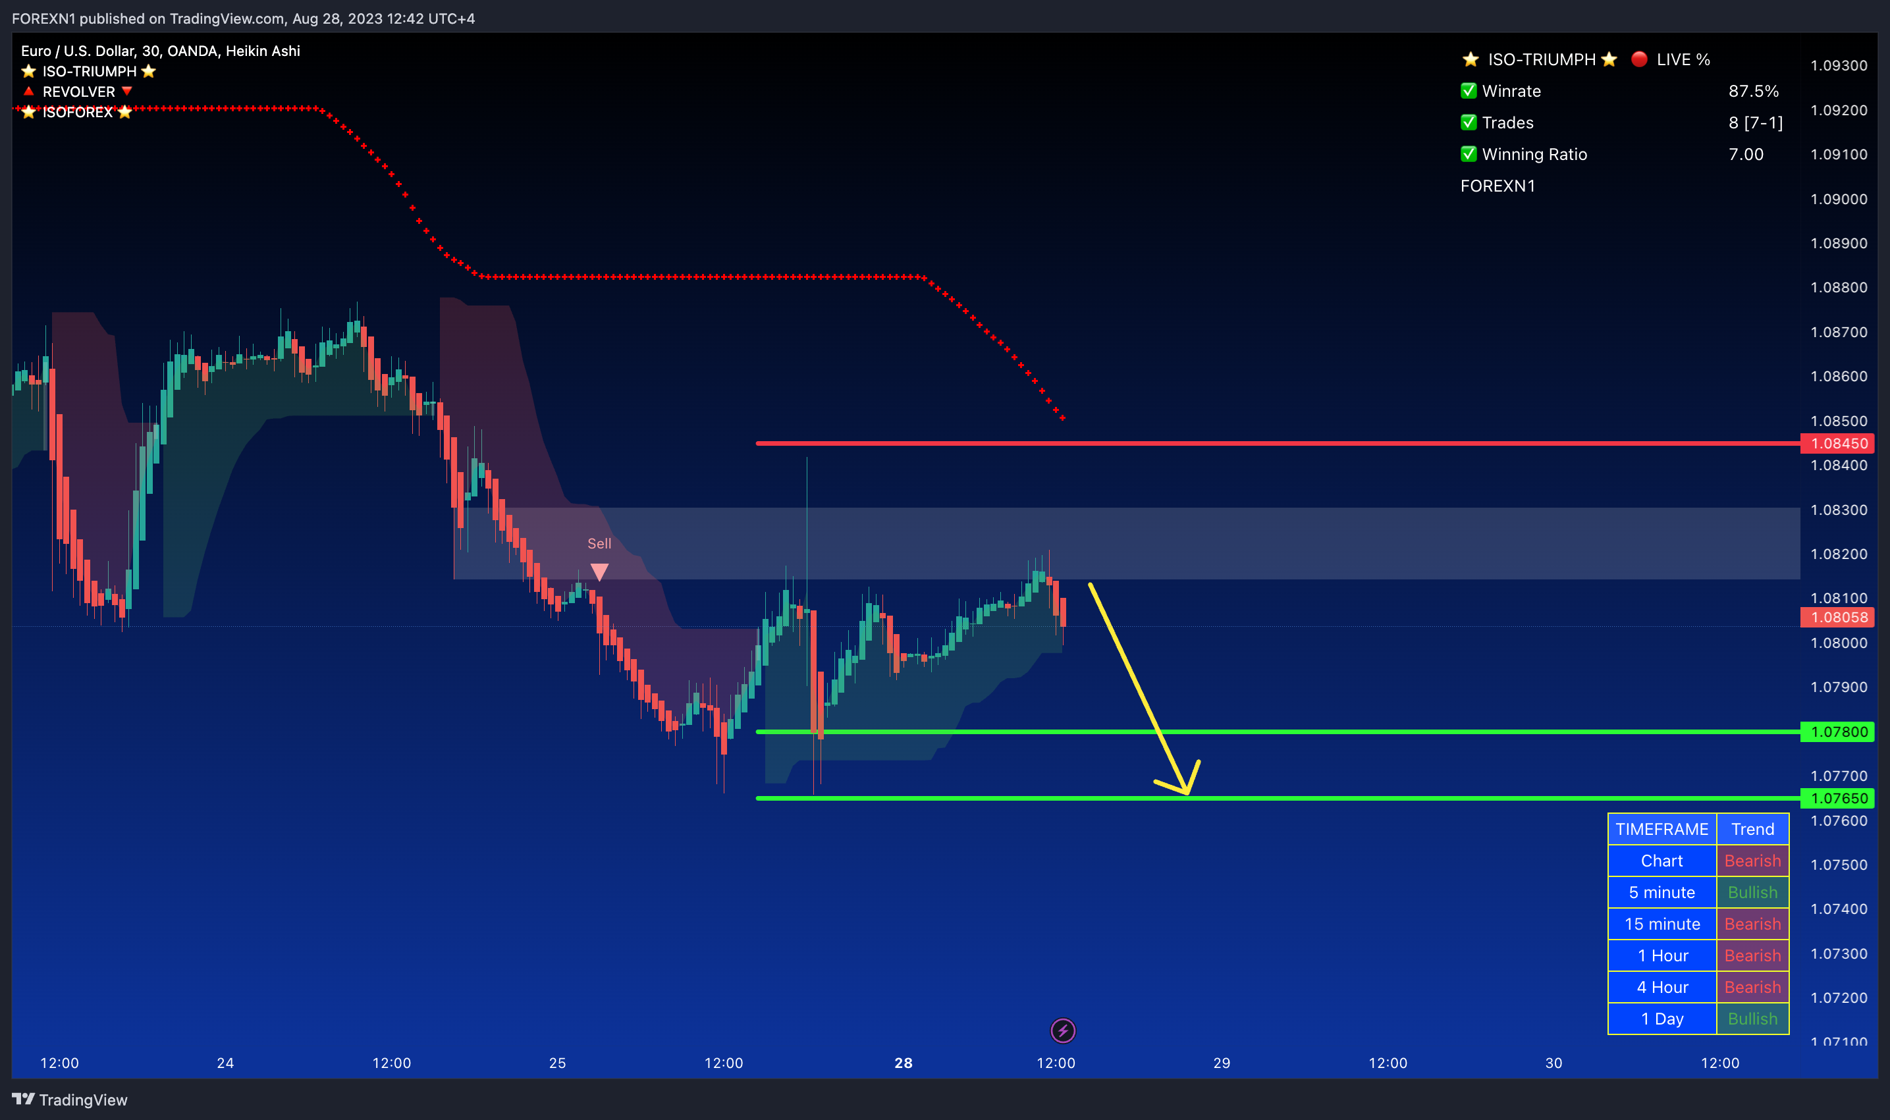Click the 29 date label on time axis

1221,1063
